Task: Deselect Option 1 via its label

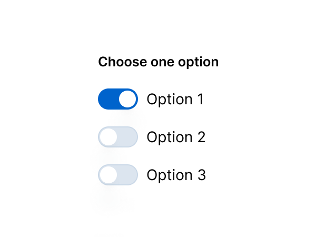Action: click(175, 99)
